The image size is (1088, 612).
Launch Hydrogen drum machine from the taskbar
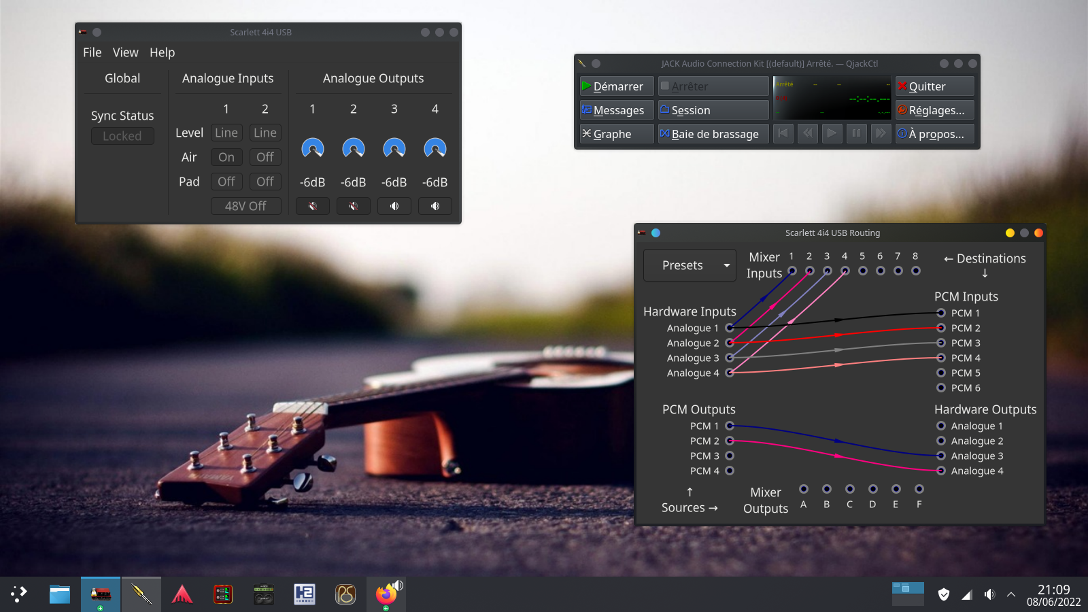[305, 594]
